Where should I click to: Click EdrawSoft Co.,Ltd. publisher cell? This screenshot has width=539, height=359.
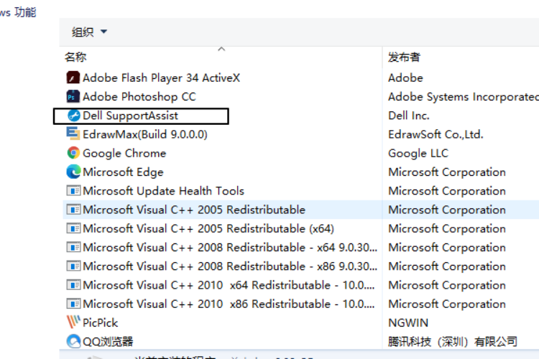(x=436, y=134)
